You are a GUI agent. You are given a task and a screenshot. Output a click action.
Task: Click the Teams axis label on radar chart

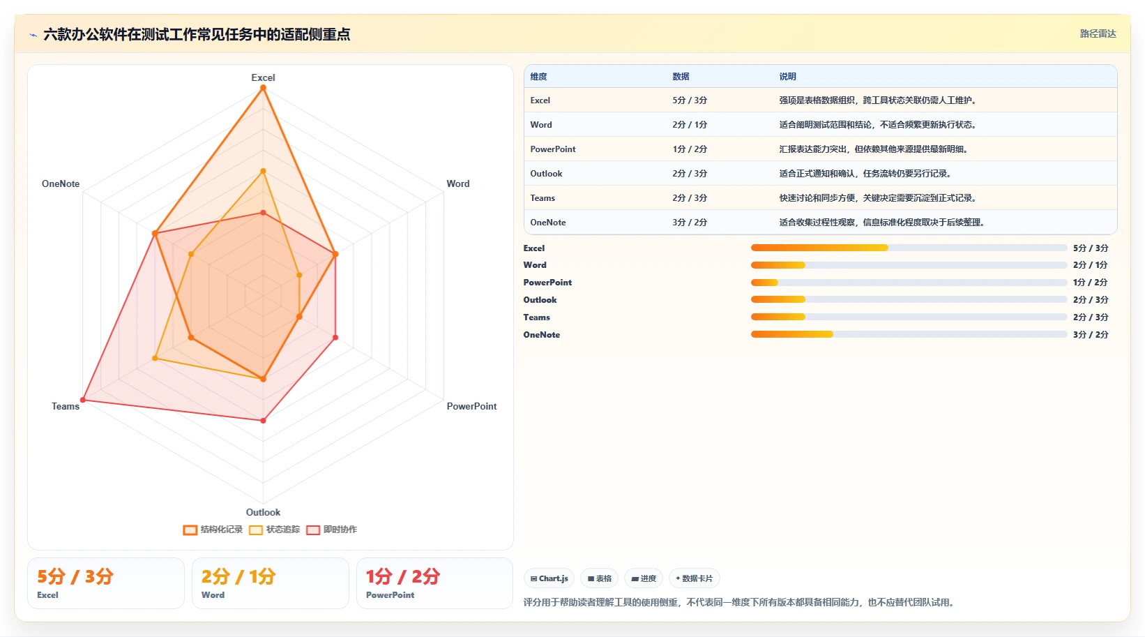66,406
